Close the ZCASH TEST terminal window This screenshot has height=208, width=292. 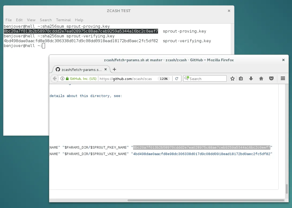[229, 11]
